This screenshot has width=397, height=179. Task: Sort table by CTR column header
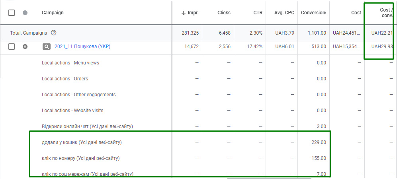pos(257,13)
